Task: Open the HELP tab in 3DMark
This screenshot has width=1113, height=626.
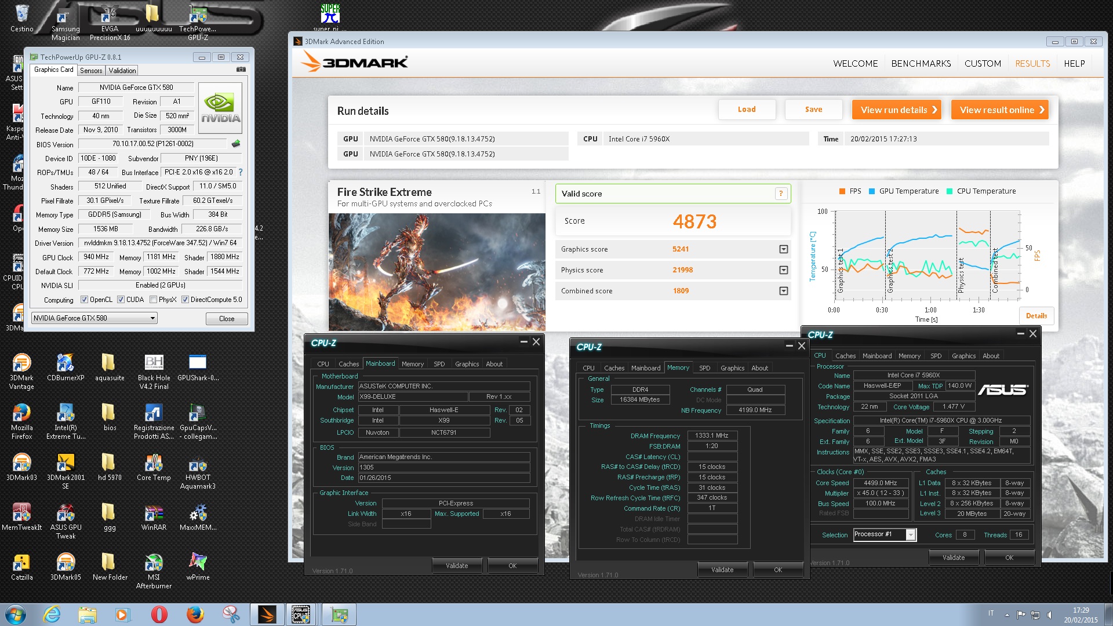Action: (x=1074, y=64)
